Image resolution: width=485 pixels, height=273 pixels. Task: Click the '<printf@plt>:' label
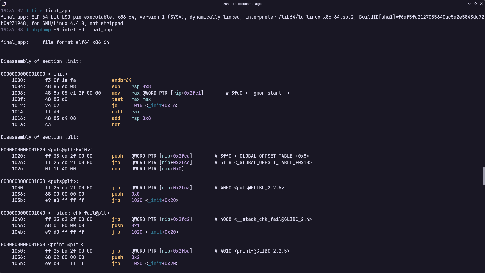tap(66, 245)
